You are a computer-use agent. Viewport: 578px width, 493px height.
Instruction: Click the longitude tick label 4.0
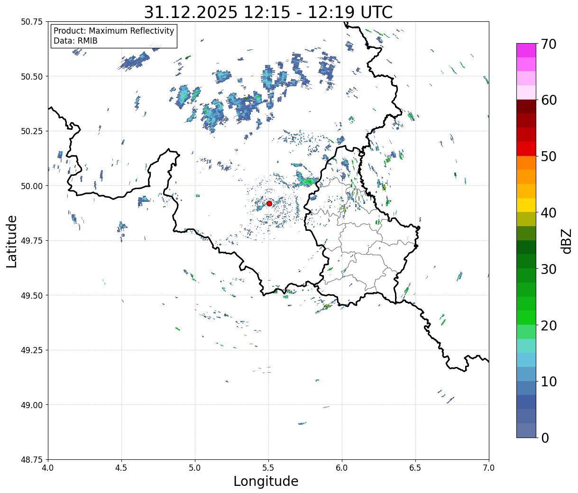[x=48, y=468]
